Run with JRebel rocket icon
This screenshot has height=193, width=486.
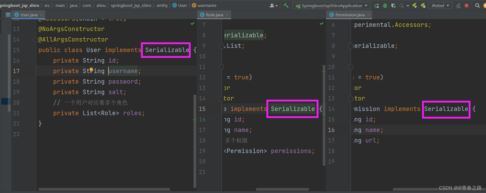click(x=415, y=6)
